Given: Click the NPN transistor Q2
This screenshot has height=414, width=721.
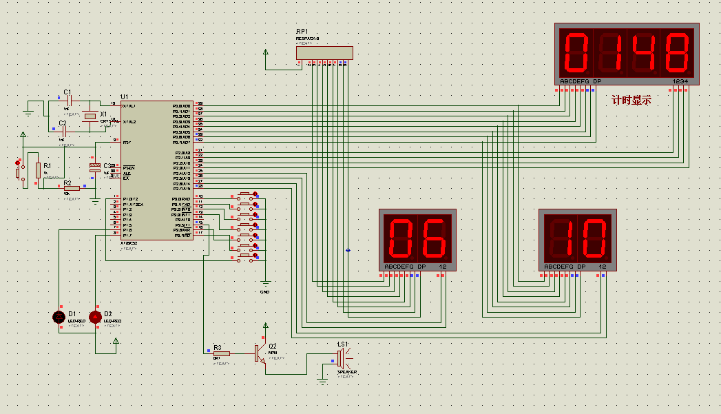Looking at the screenshot, I should [x=259, y=353].
